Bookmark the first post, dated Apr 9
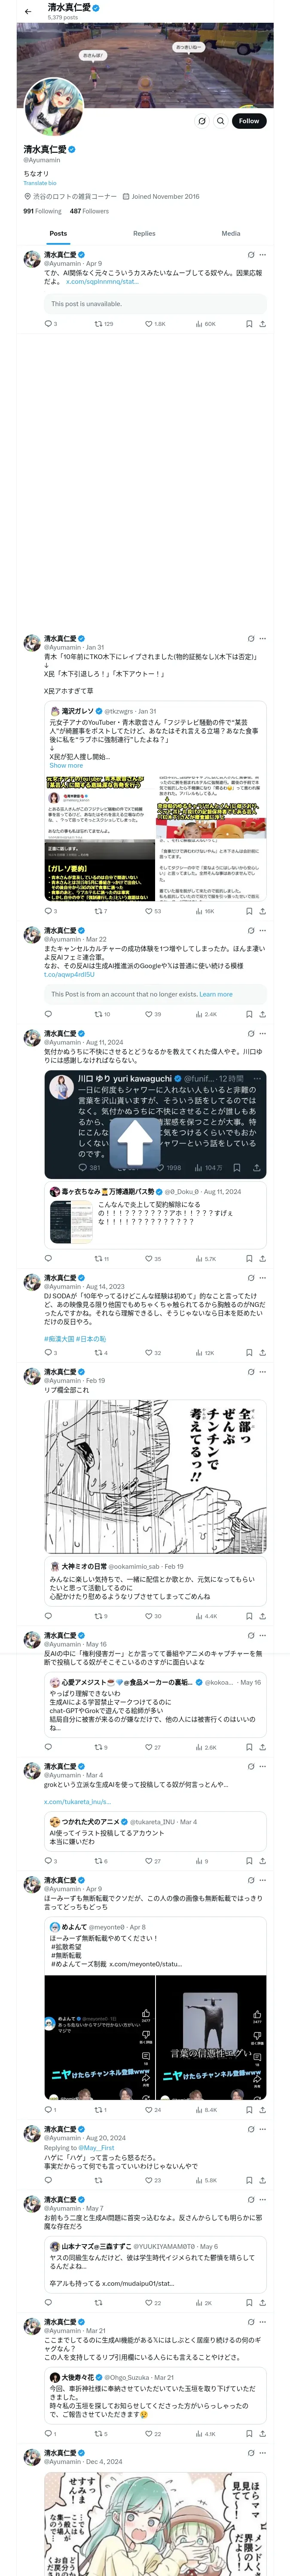The height and width of the screenshot is (2576, 290). pos(249,324)
